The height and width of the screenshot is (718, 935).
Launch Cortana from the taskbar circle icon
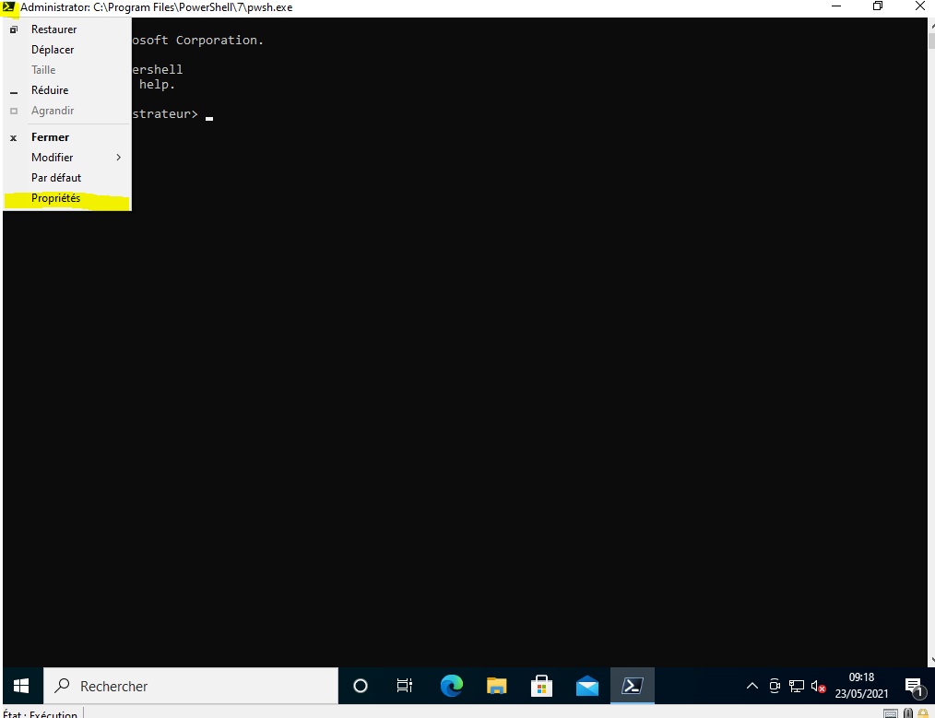tap(361, 686)
